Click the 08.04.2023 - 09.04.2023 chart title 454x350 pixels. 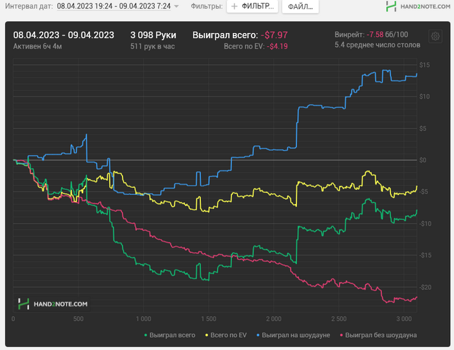pyautogui.click(x=64, y=35)
